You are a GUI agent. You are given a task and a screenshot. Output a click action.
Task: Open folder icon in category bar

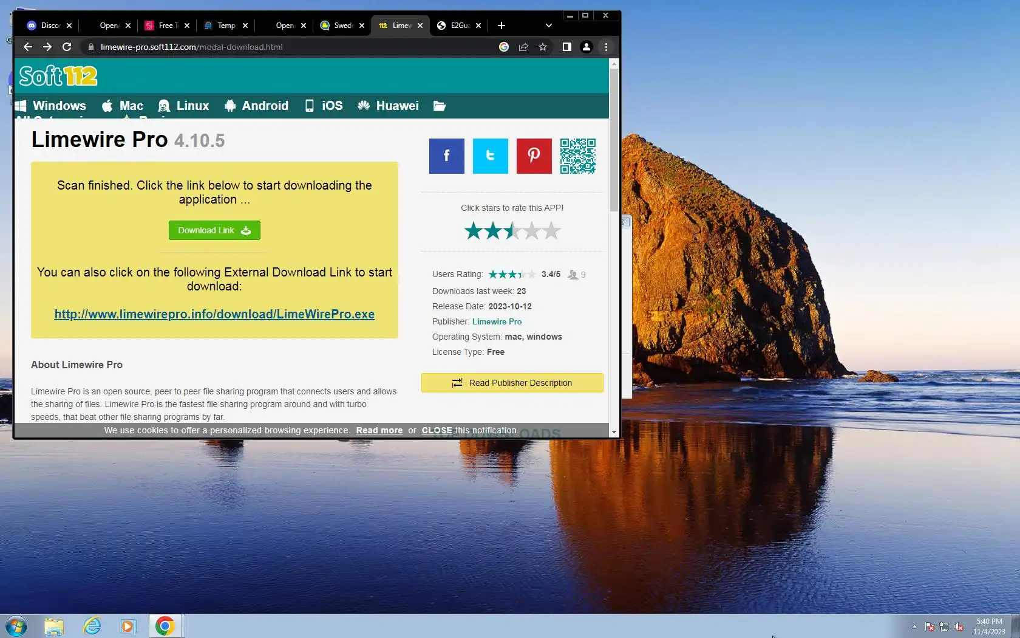point(440,106)
